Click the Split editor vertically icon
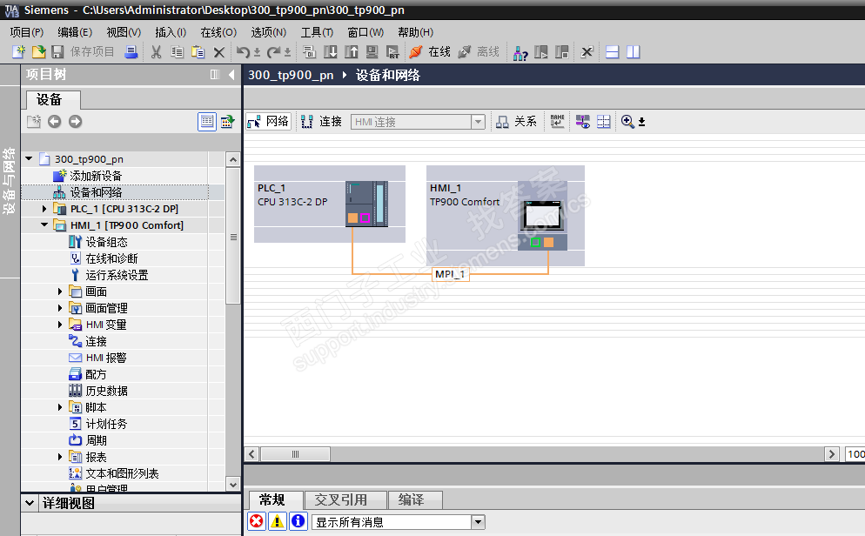Viewport: 865px width, 536px height. click(634, 52)
